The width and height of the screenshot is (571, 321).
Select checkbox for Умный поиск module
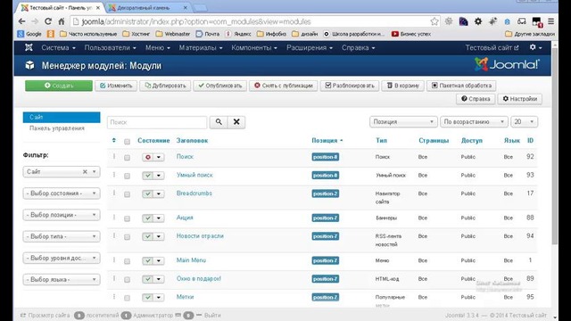tap(127, 176)
